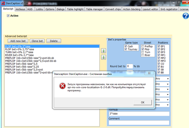Toggle the Active checkbox
Viewport: 189px width, 128px height.
(8, 16)
